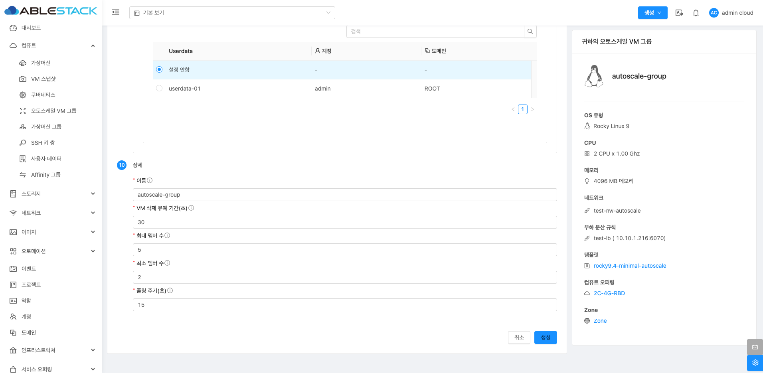The image size is (763, 373).
Task: Open the rocky9.4-minimal-autoscale template link
Action: (630, 266)
